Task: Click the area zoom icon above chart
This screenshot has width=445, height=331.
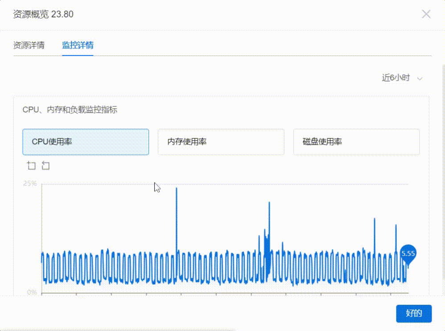Action: (x=31, y=166)
